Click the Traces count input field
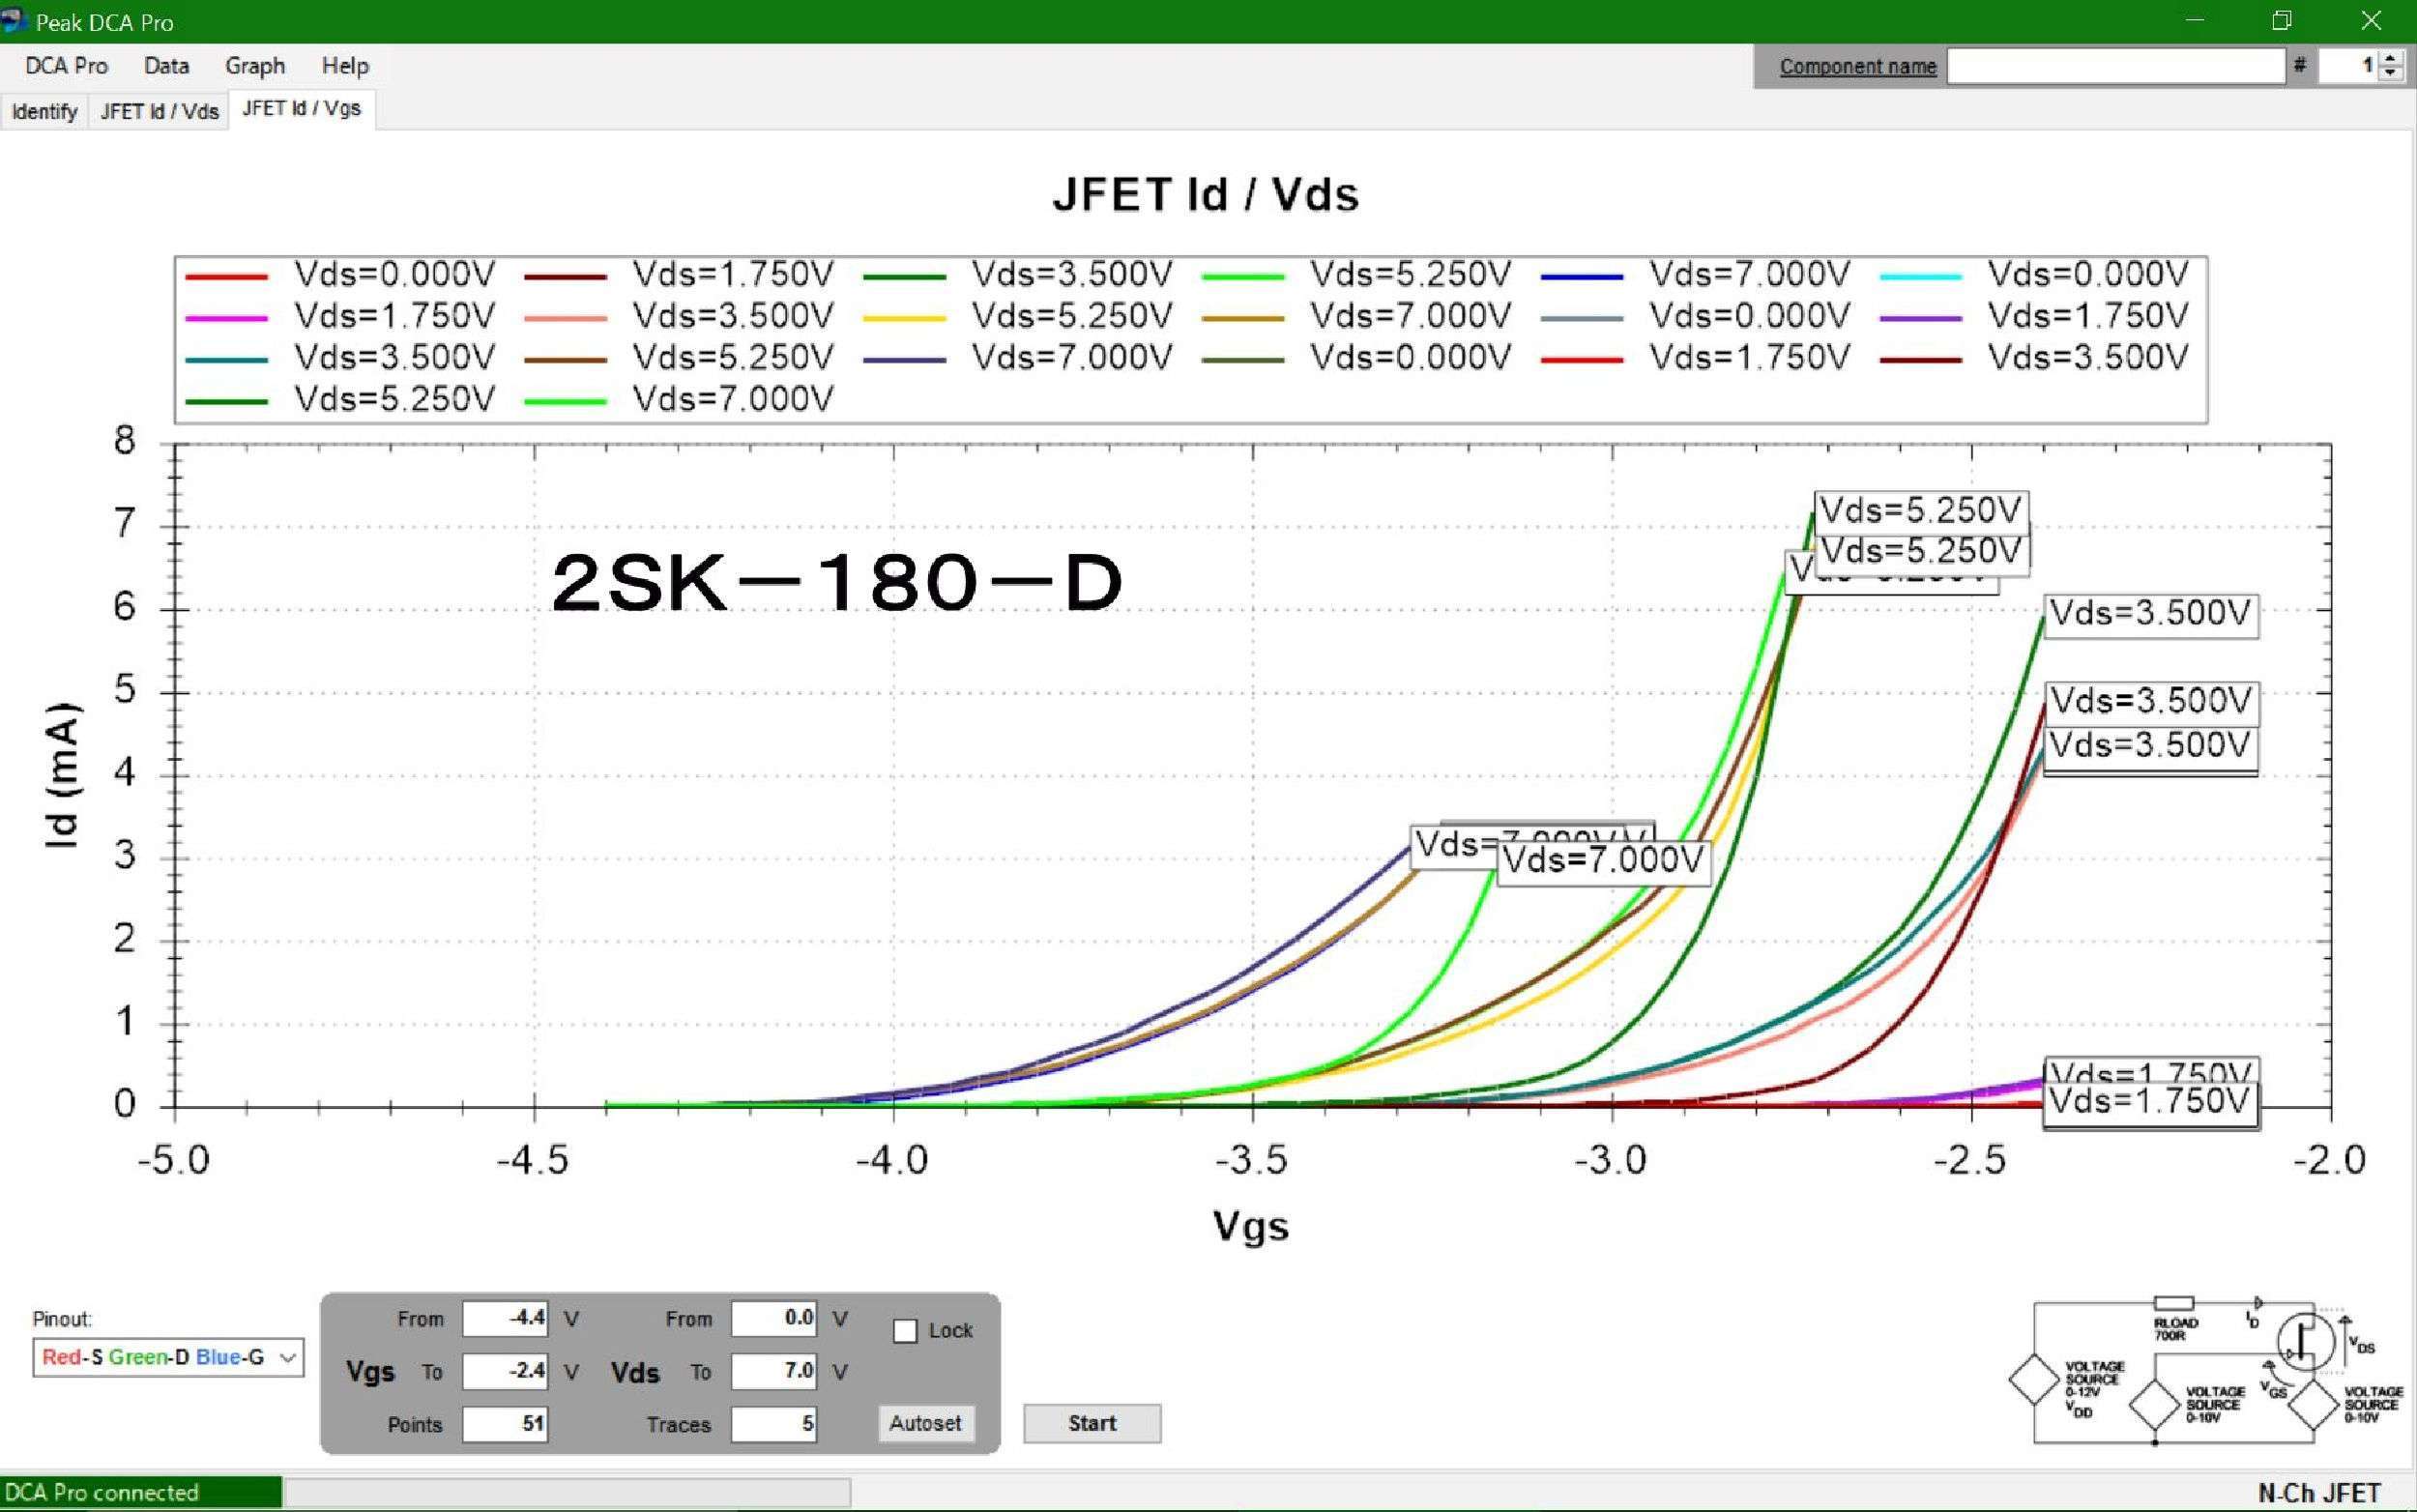The image size is (2417, 1512). (773, 1424)
